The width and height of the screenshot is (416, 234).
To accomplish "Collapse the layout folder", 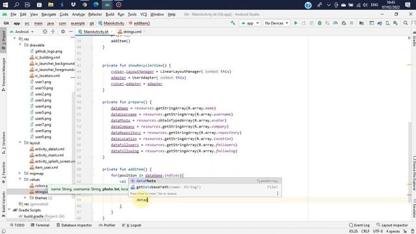I will click(x=20, y=143).
